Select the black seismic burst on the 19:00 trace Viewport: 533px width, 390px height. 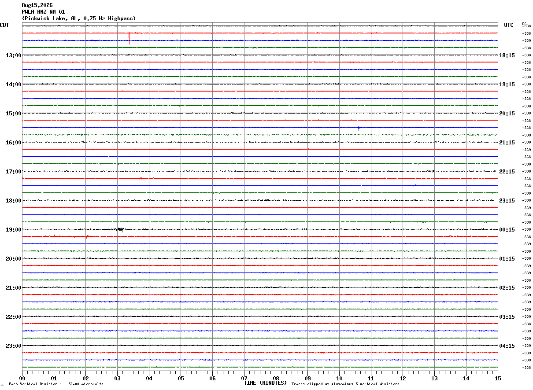point(120,229)
